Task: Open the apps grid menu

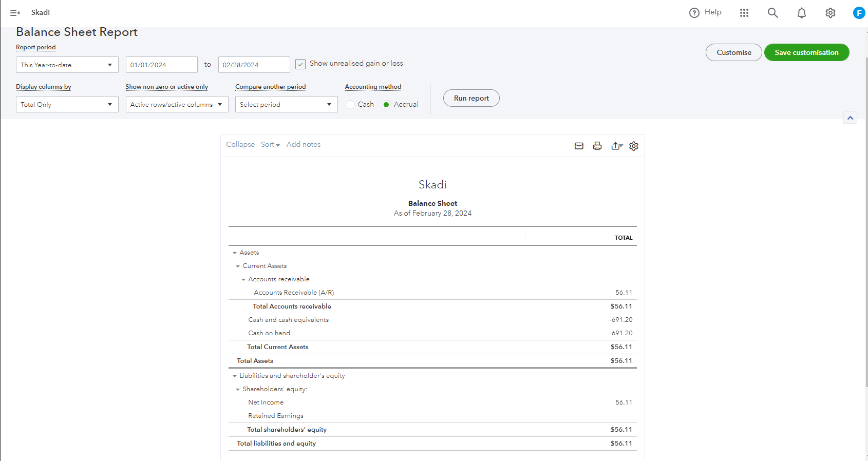Action: pyautogui.click(x=744, y=13)
